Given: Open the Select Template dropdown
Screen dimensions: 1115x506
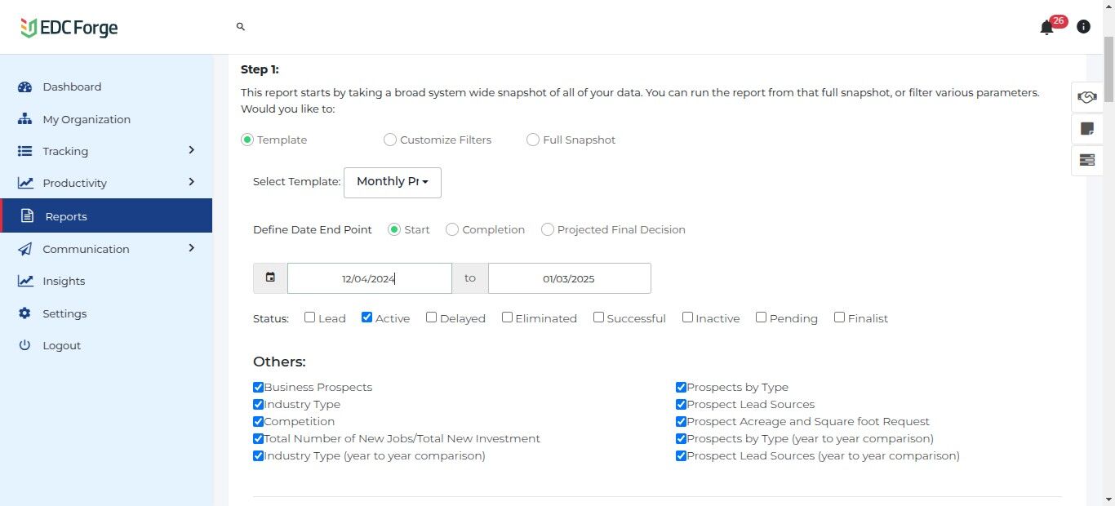Looking at the screenshot, I should pyautogui.click(x=392, y=182).
